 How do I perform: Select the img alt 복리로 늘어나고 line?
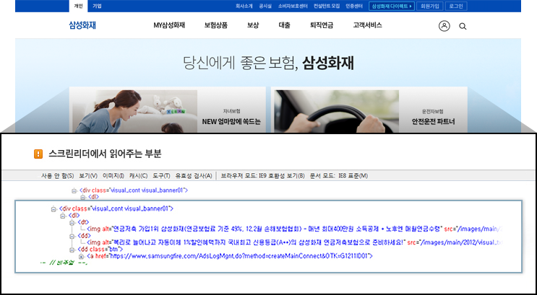tap(295, 242)
